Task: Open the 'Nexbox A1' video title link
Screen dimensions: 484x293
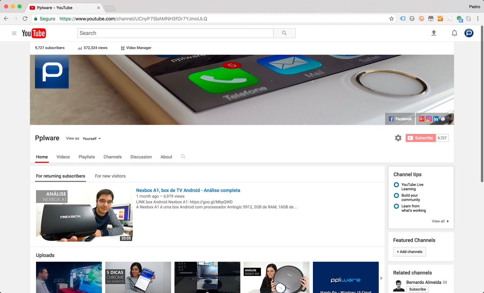Action: 188,190
